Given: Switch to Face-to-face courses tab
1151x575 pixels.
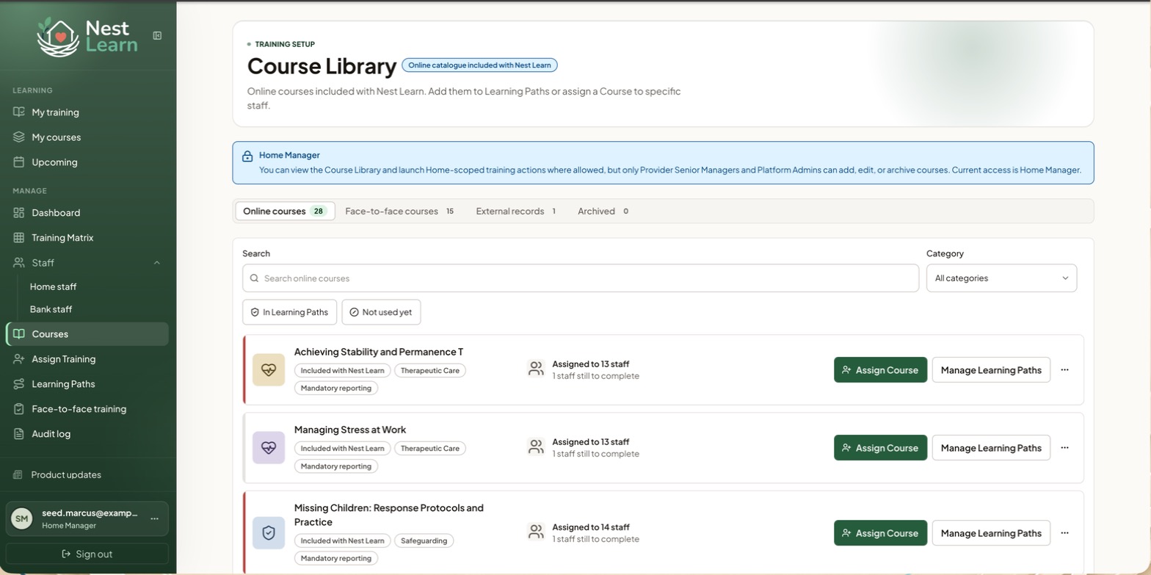Looking at the screenshot, I should (399, 211).
